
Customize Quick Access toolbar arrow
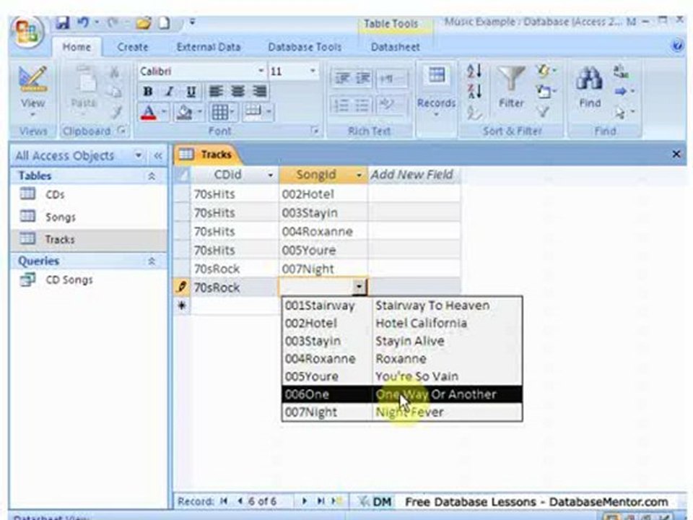(192, 21)
